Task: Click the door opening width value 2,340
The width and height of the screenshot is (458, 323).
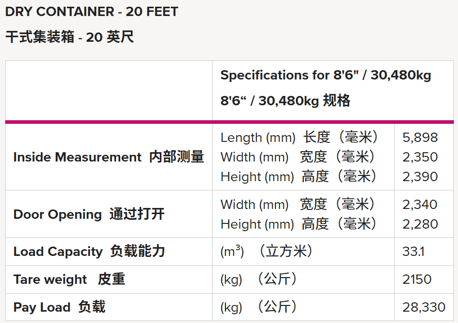Action: coord(420,204)
